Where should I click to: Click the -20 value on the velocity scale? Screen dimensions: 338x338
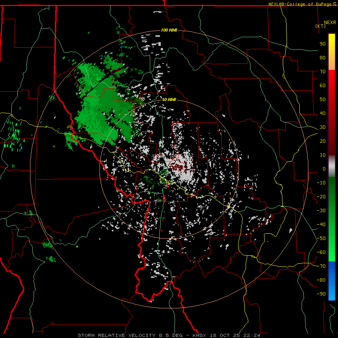[321, 196]
